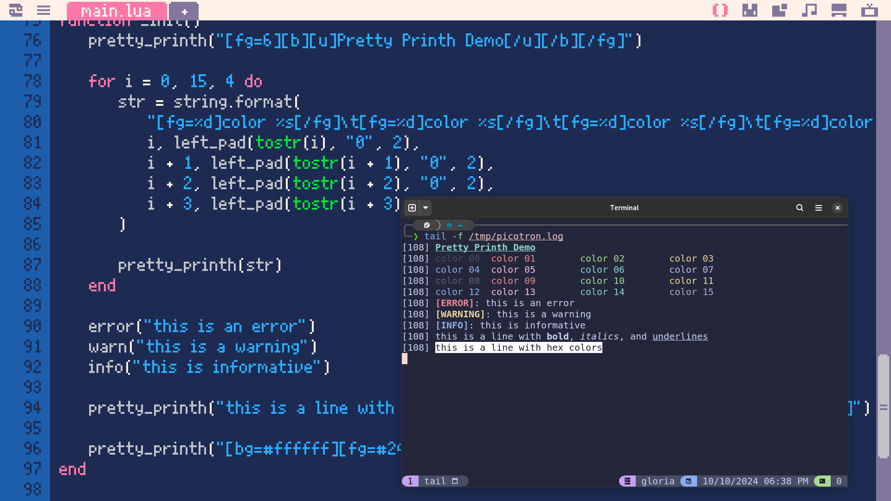Click line number 90 in the gutter
Image resolution: width=891 pixels, height=501 pixels.
[32, 327]
